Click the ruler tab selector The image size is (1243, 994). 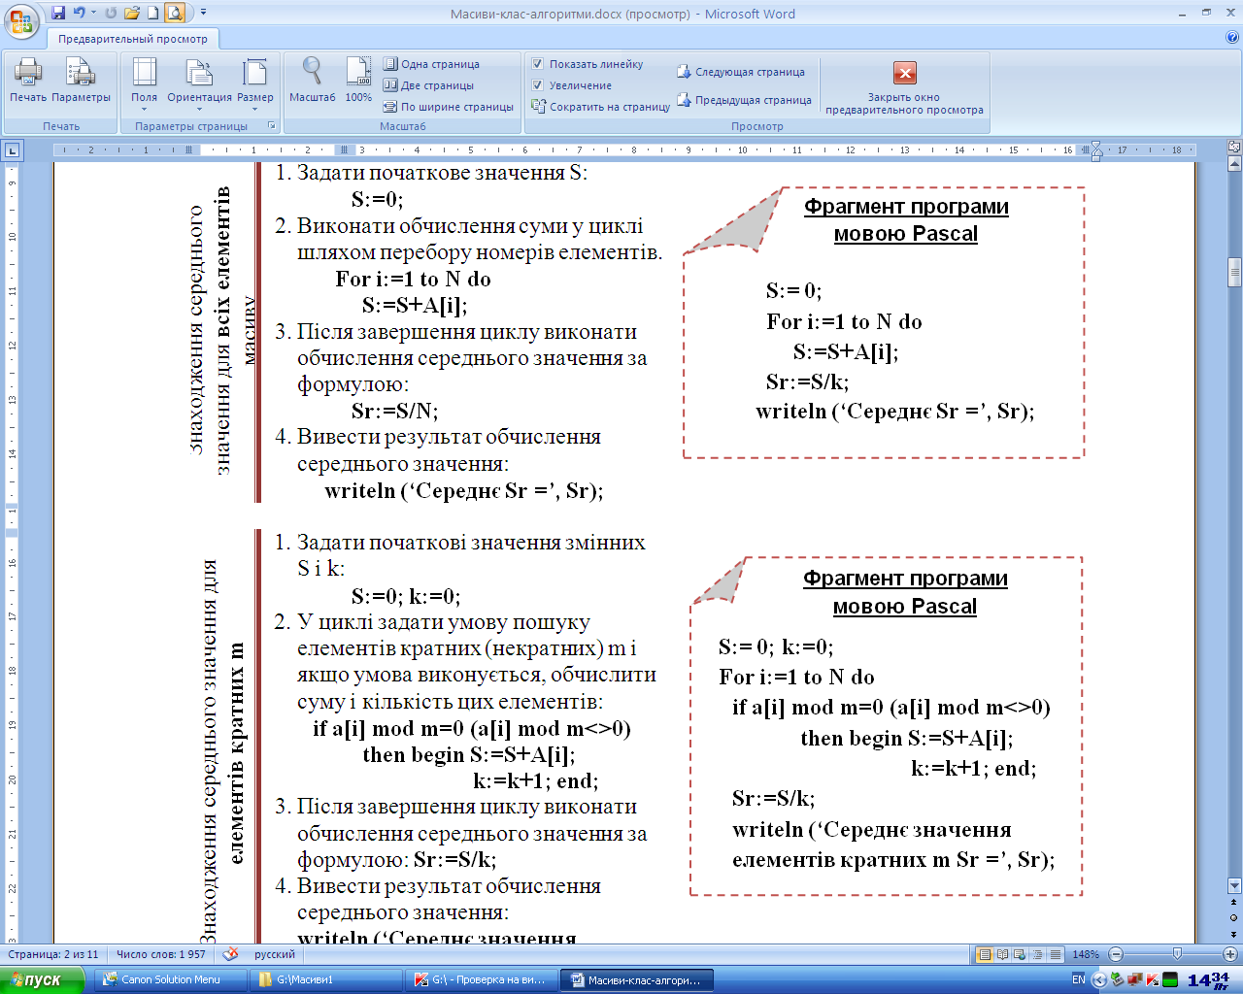[12, 150]
